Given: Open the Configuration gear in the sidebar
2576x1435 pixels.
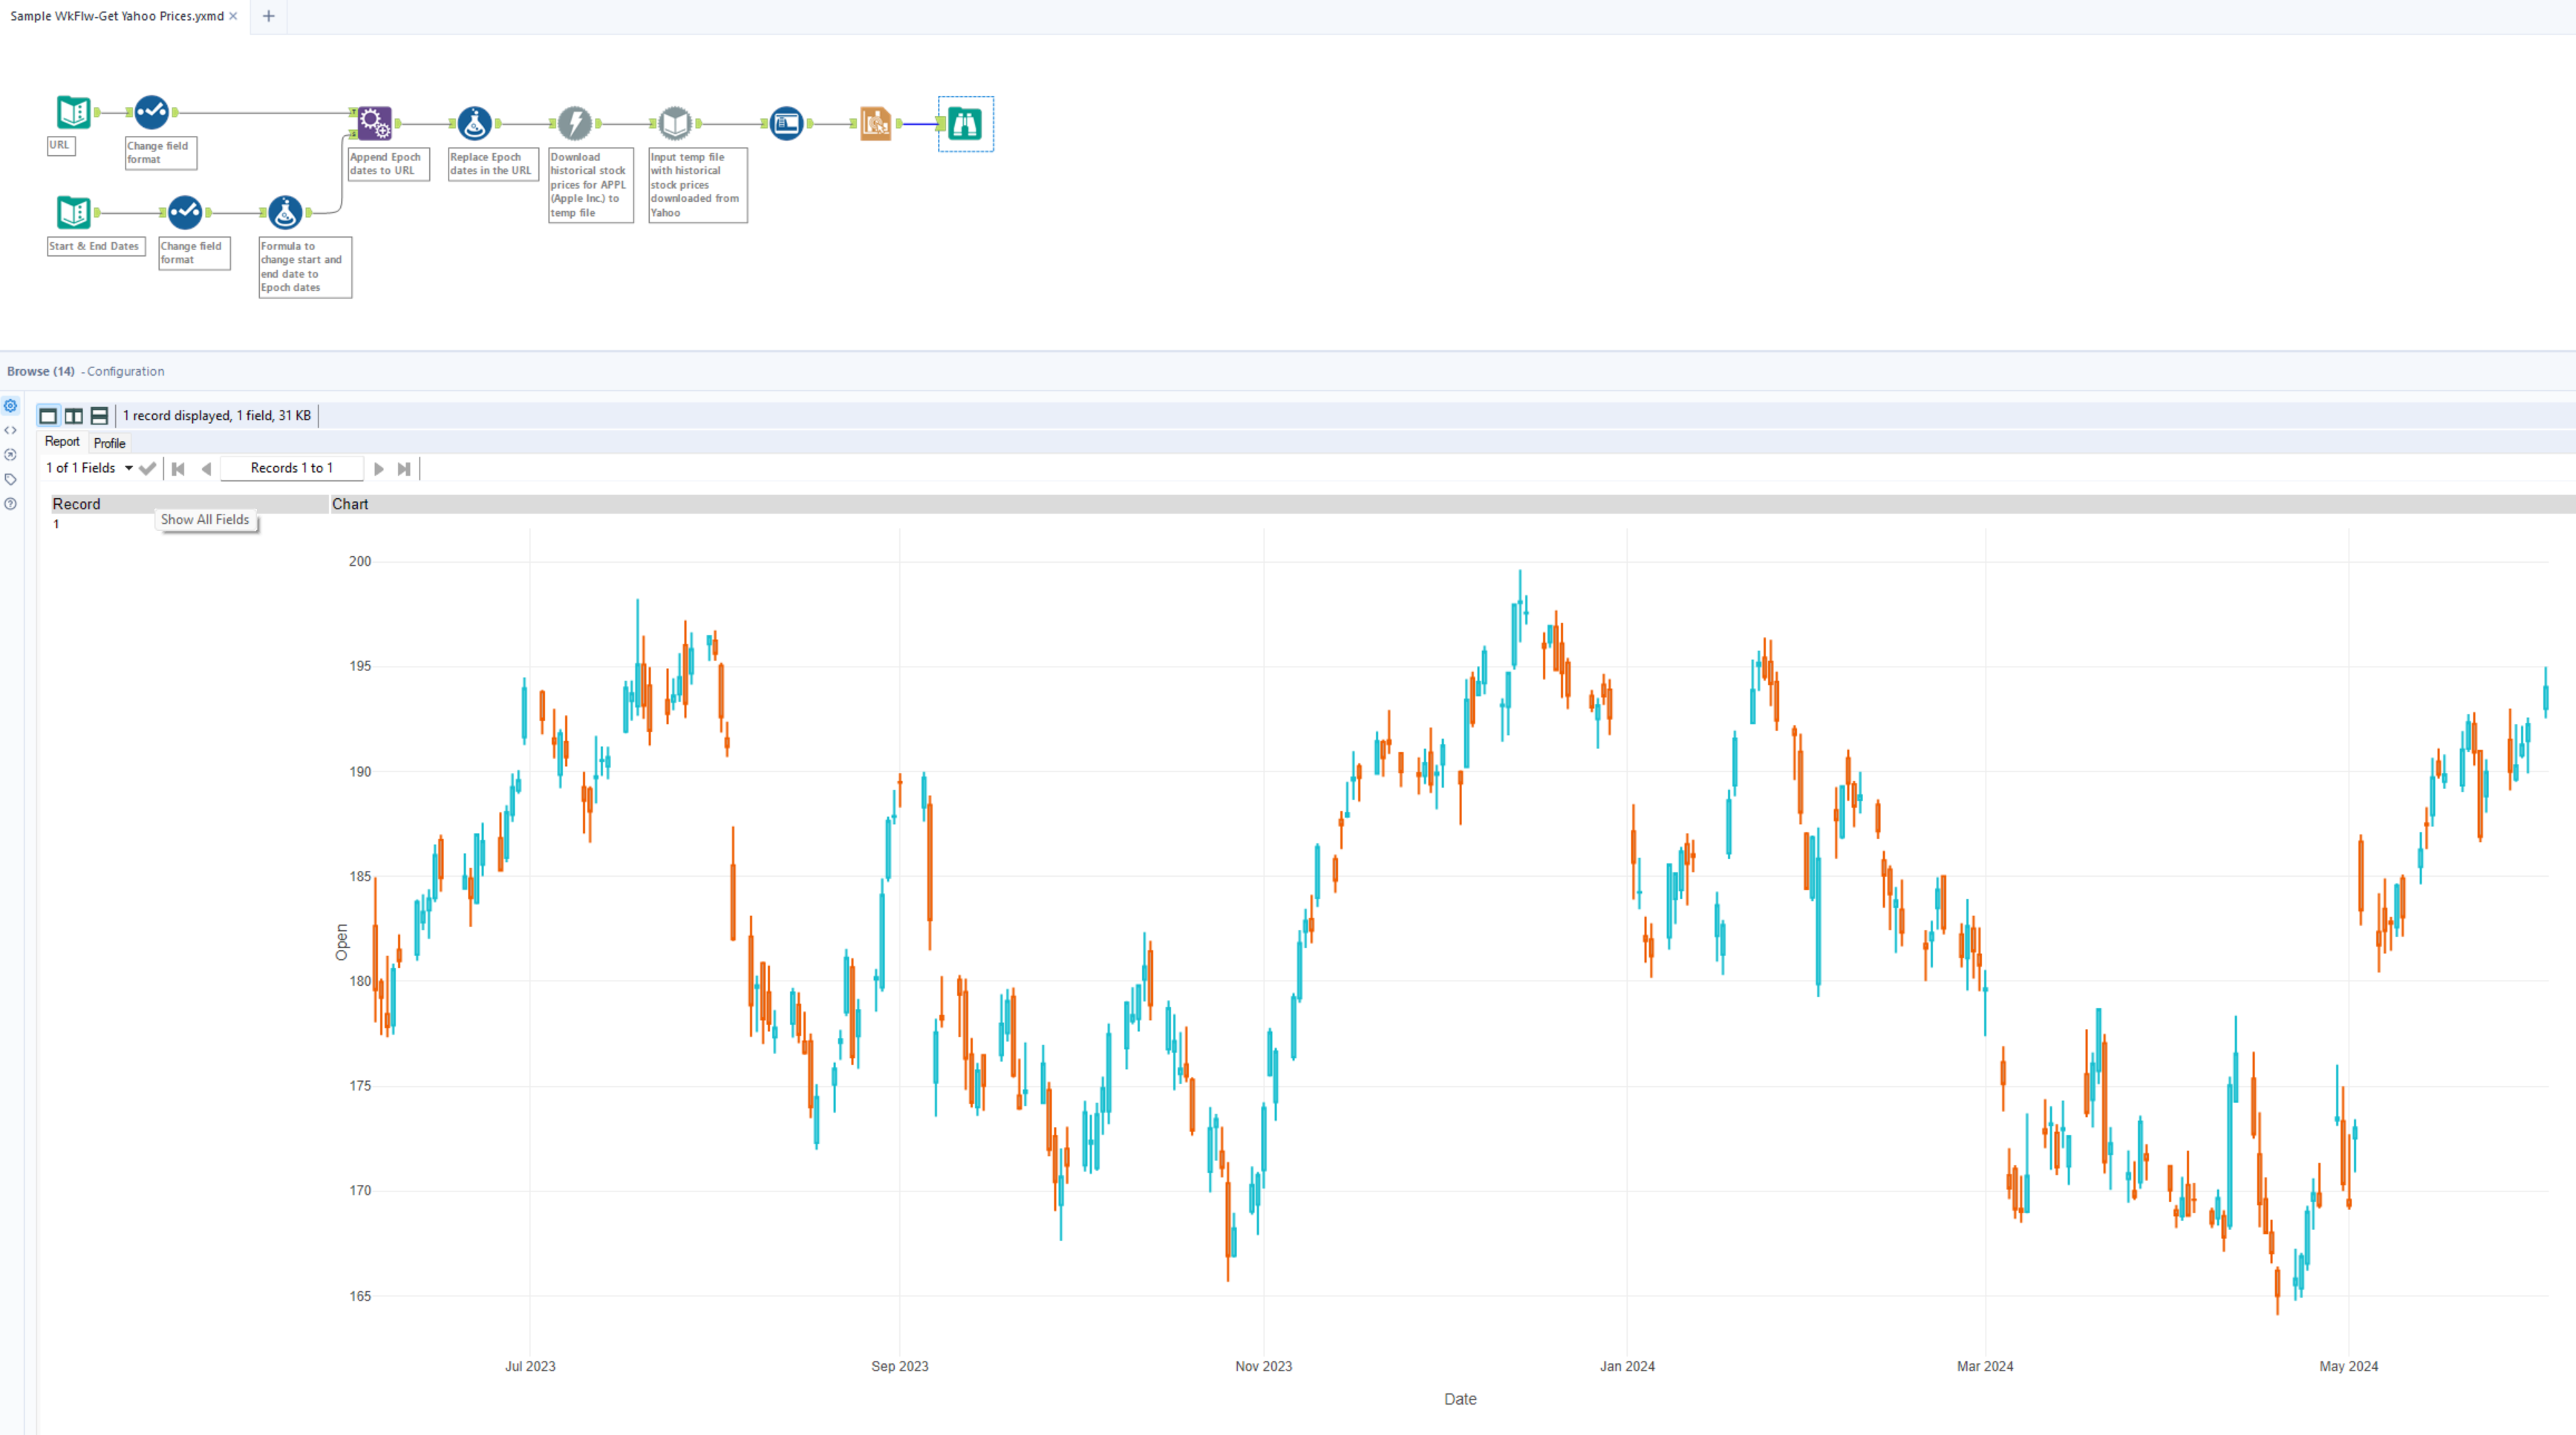Looking at the screenshot, I should [x=10, y=405].
